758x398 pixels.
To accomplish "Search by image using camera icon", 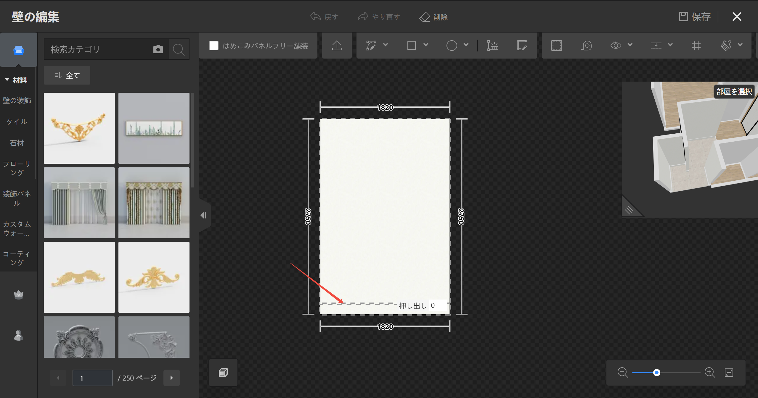I will (158, 49).
